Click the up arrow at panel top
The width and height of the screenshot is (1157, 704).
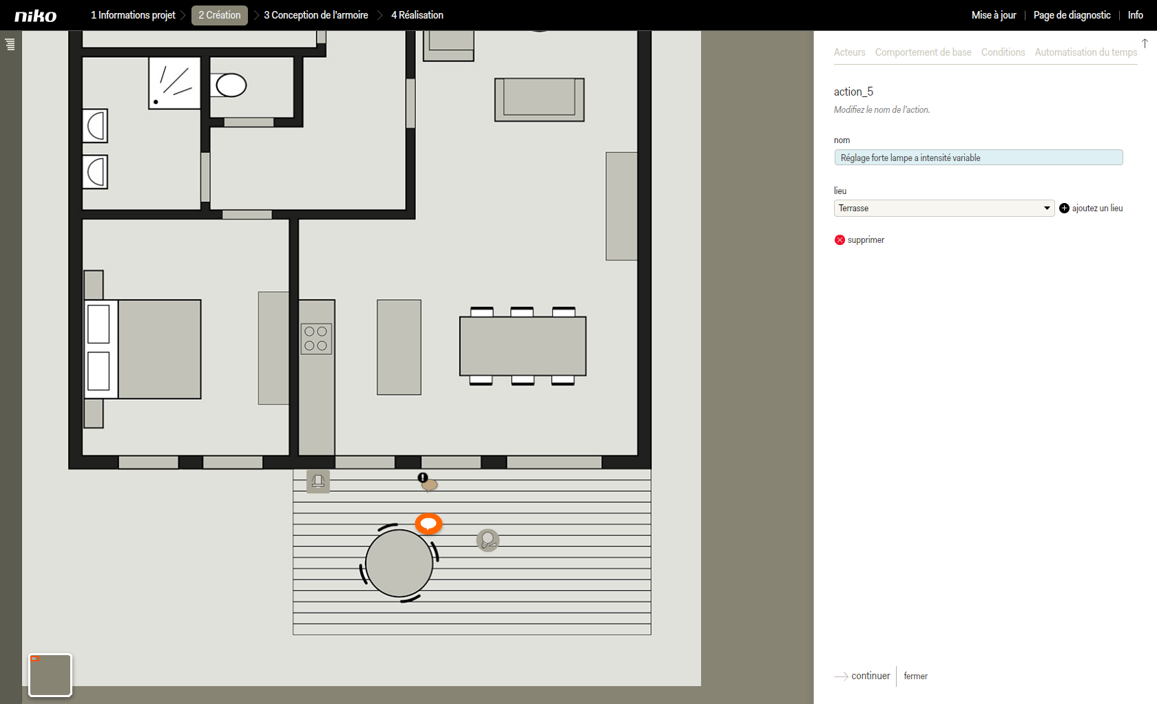1145,43
